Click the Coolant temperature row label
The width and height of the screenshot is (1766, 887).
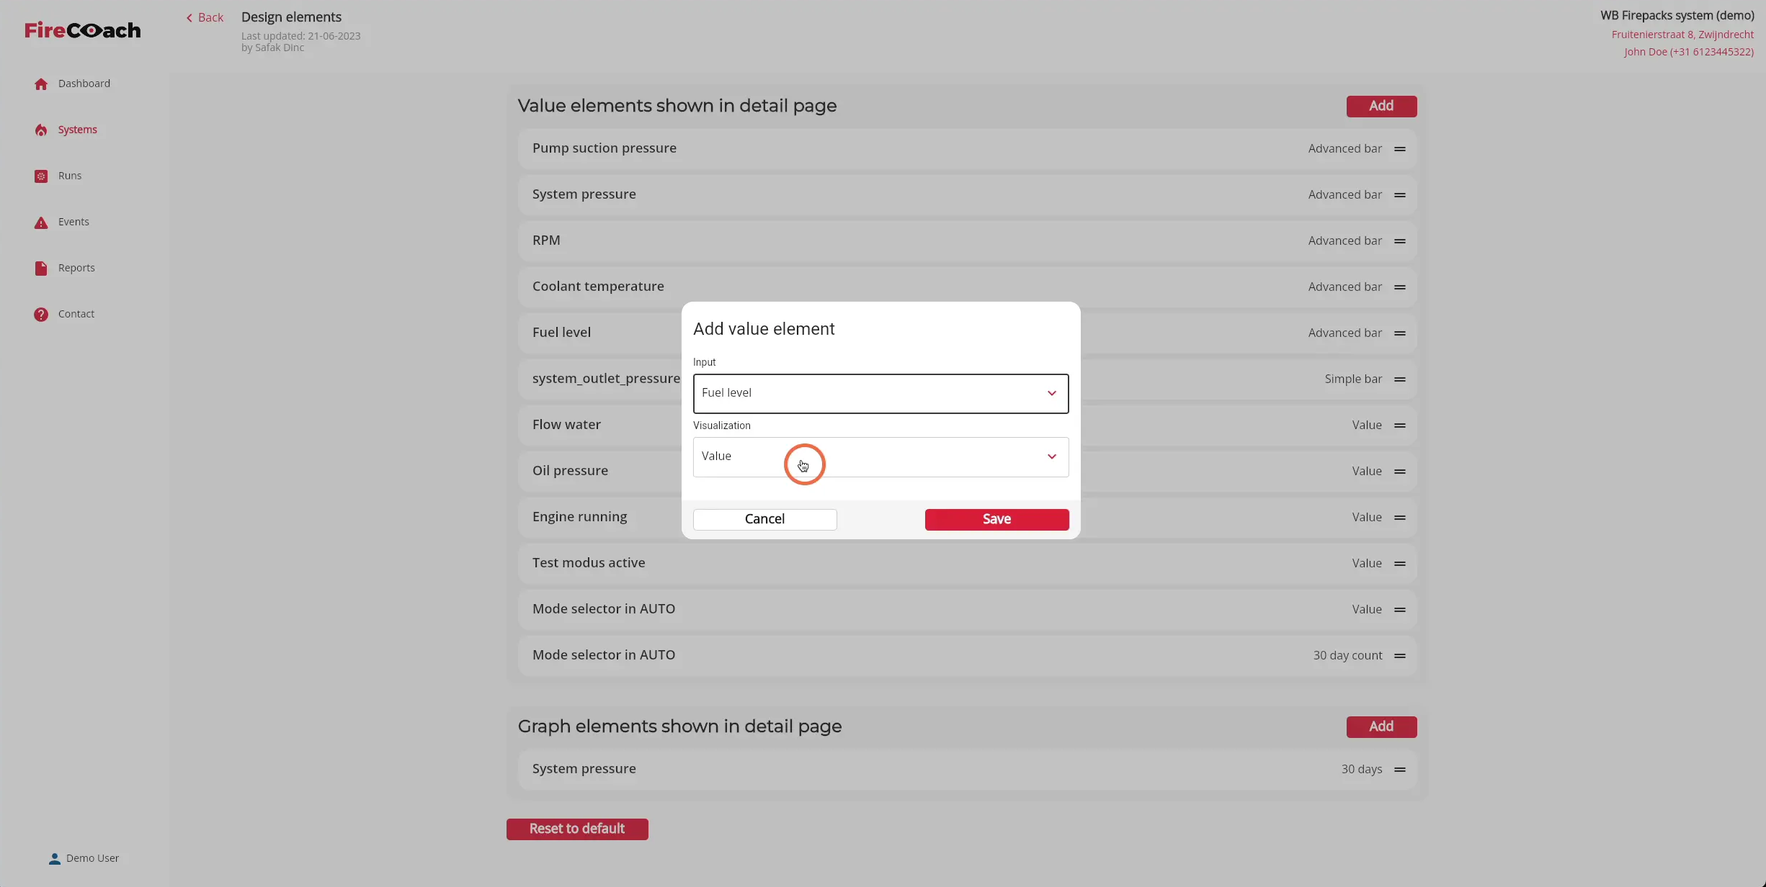598,287
